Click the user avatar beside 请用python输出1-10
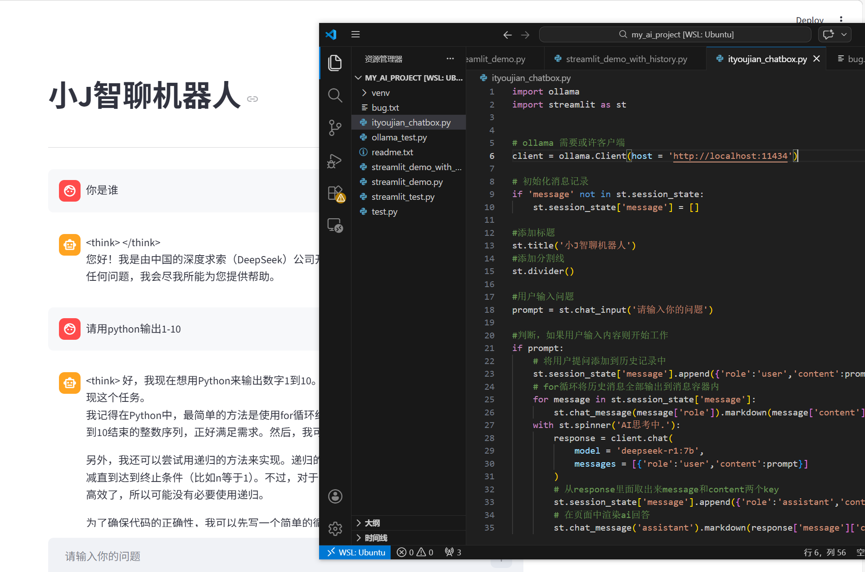Viewport: 865px width, 572px height. click(x=70, y=329)
